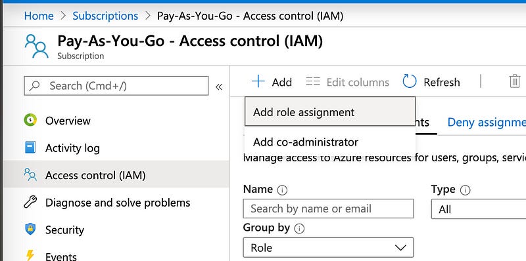526x261 pixels.
Task: Show the Name filter info tooltip
Action: (282, 190)
